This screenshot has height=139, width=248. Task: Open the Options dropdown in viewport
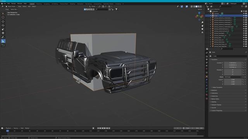click(x=200, y=9)
